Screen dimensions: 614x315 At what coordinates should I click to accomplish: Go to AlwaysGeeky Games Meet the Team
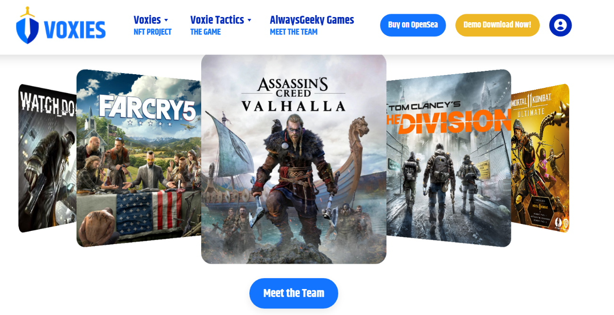(x=312, y=26)
